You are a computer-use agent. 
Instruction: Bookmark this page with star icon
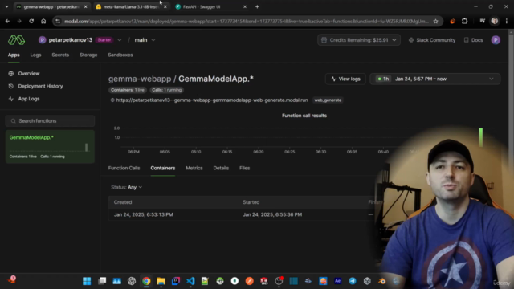pos(435,22)
